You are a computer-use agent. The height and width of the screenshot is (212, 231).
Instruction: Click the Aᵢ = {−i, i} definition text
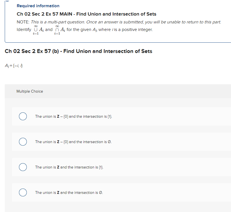pyautogui.click(x=13, y=66)
